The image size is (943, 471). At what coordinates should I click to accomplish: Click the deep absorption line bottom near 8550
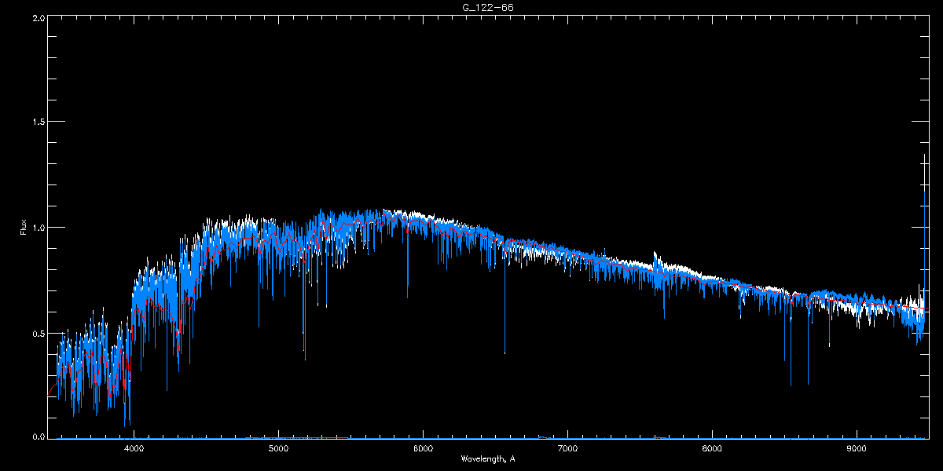(791, 385)
